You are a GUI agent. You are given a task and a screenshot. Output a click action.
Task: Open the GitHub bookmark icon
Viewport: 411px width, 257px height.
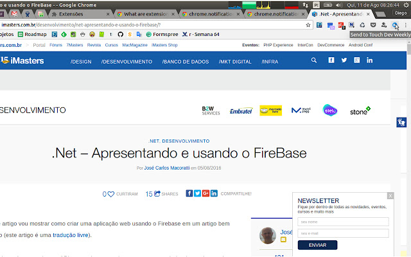tap(120, 34)
